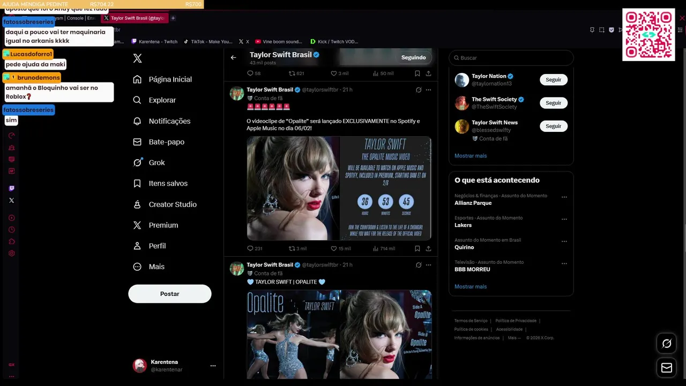The width and height of the screenshot is (686, 386).
Task: Open GX Control icon at sidebar bottom
Action: 11,365
